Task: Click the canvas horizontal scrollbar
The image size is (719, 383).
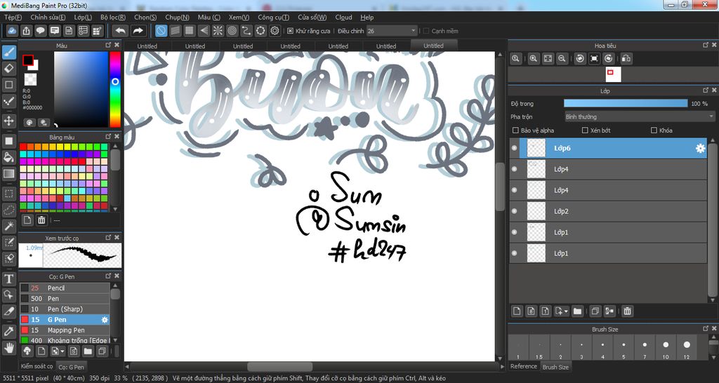Action: click(x=279, y=367)
